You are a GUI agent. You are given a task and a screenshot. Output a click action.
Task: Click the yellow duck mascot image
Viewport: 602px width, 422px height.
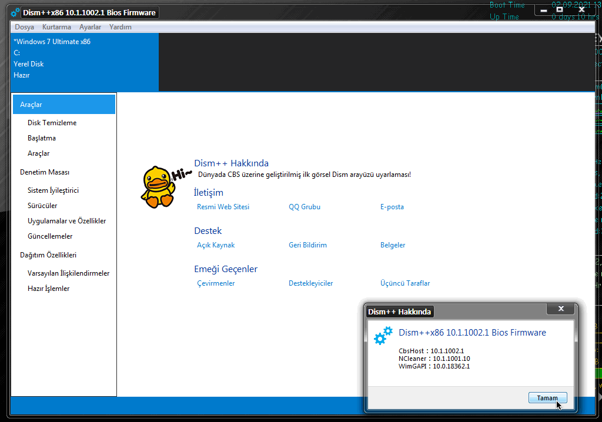pyautogui.click(x=158, y=187)
